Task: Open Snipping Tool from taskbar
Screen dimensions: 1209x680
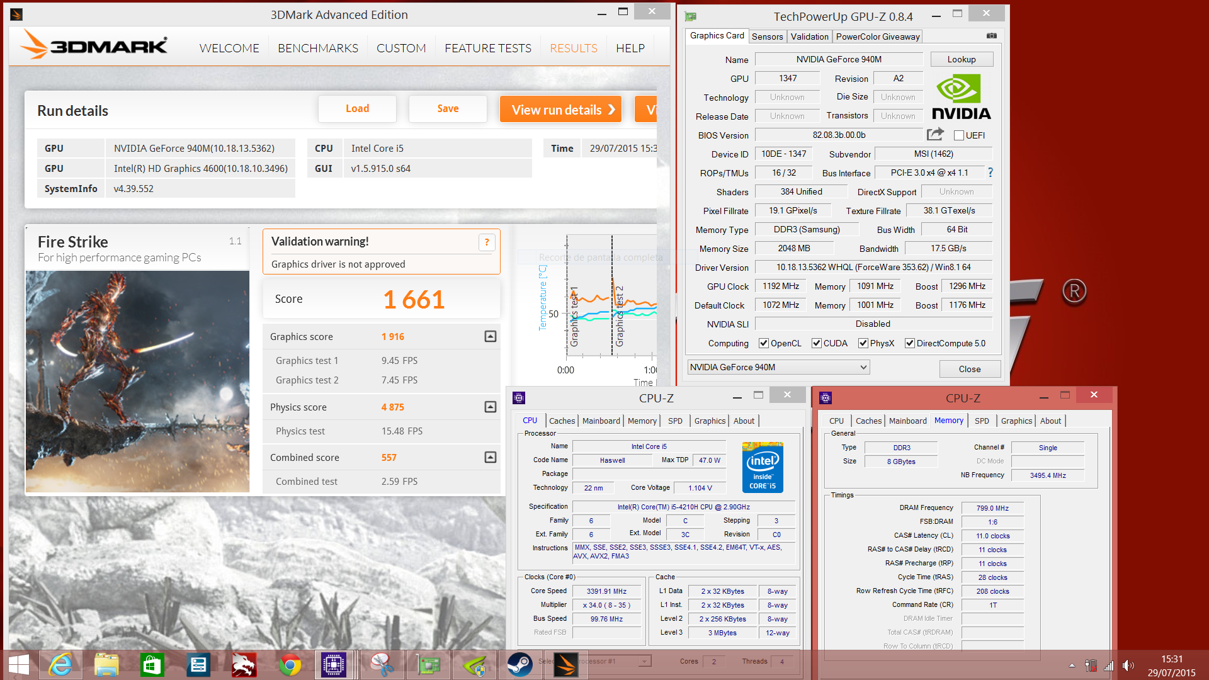Action: coord(382,665)
